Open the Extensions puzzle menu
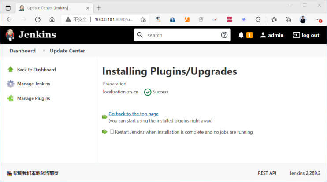The height and width of the screenshot is (182, 327). (258, 19)
